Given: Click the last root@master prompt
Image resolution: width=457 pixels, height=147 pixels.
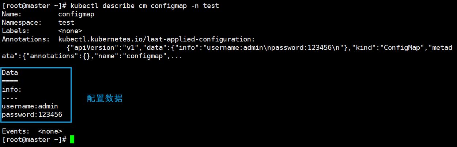Looking at the screenshot, I should (x=34, y=140).
